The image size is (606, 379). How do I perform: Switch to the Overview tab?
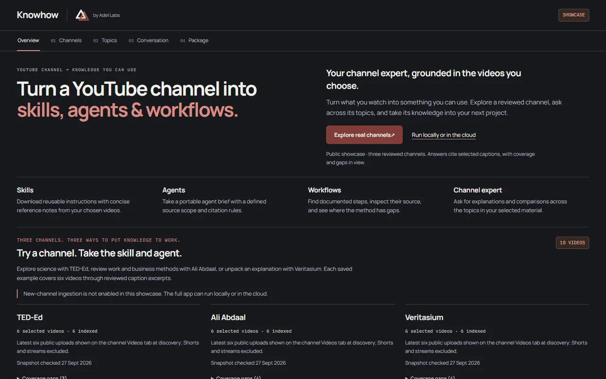click(28, 40)
